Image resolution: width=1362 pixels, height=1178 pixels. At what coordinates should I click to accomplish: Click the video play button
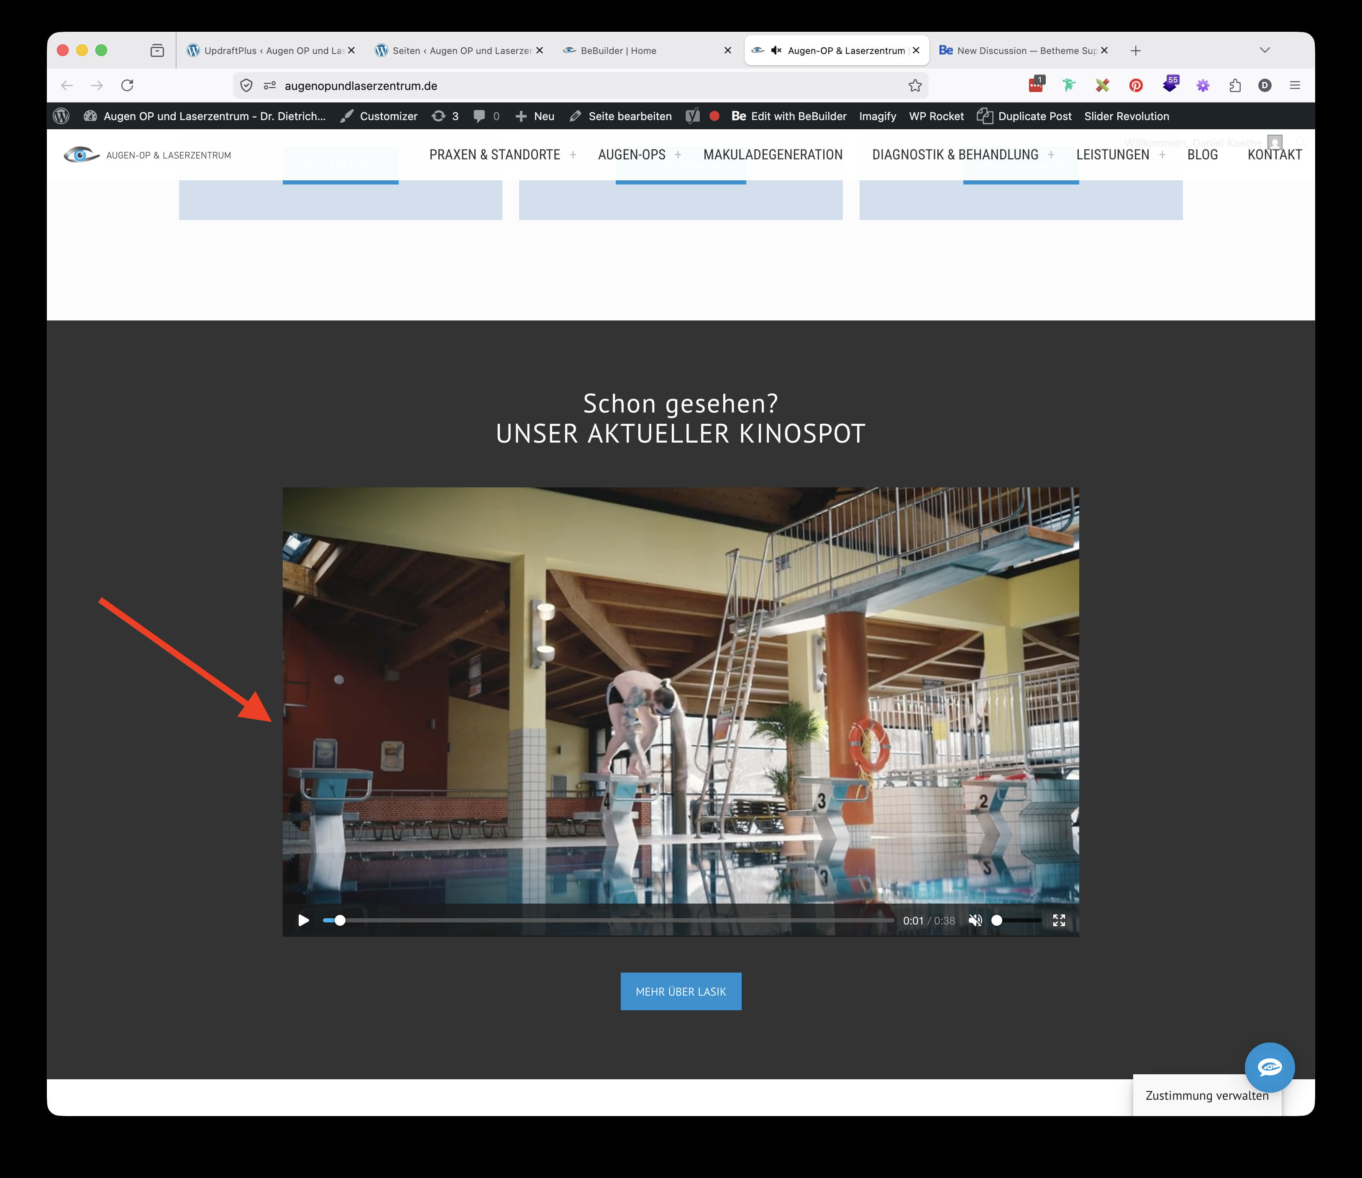coord(303,920)
